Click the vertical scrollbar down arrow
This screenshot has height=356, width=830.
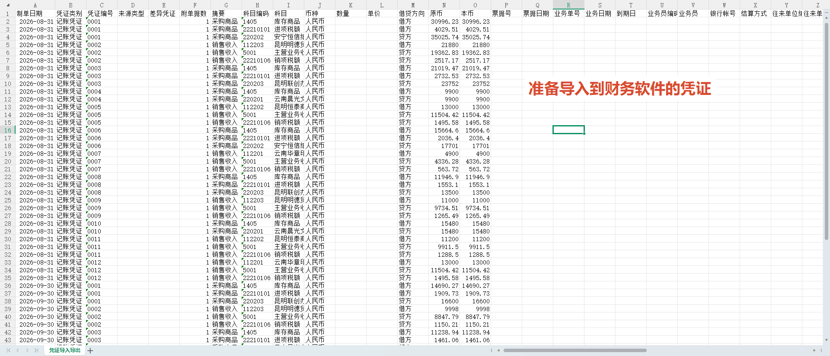coord(827,340)
